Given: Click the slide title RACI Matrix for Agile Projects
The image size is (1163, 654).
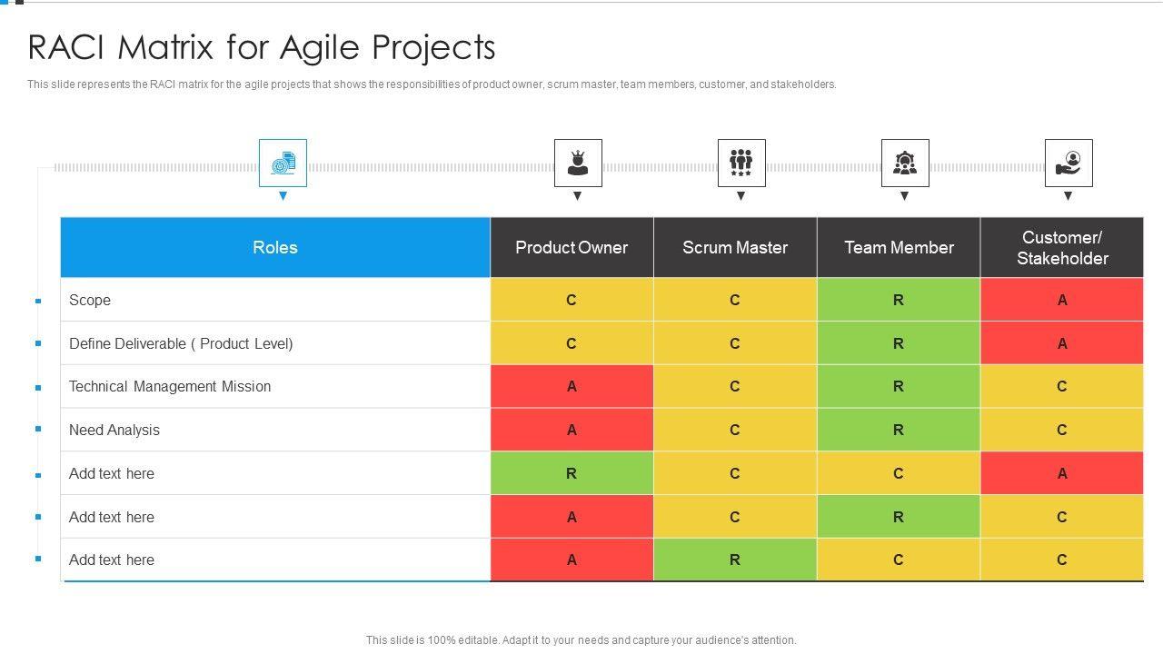Looking at the screenshot, I should point(262,47).
